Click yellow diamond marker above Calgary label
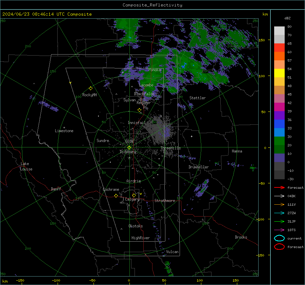Image resolution: width=305 pixels, height=285 pixels. [134, 195]
